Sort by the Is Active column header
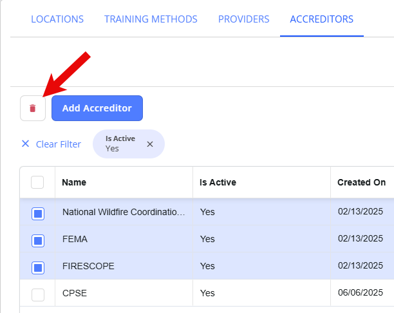 pyautogui.click(x=218, y=182)
